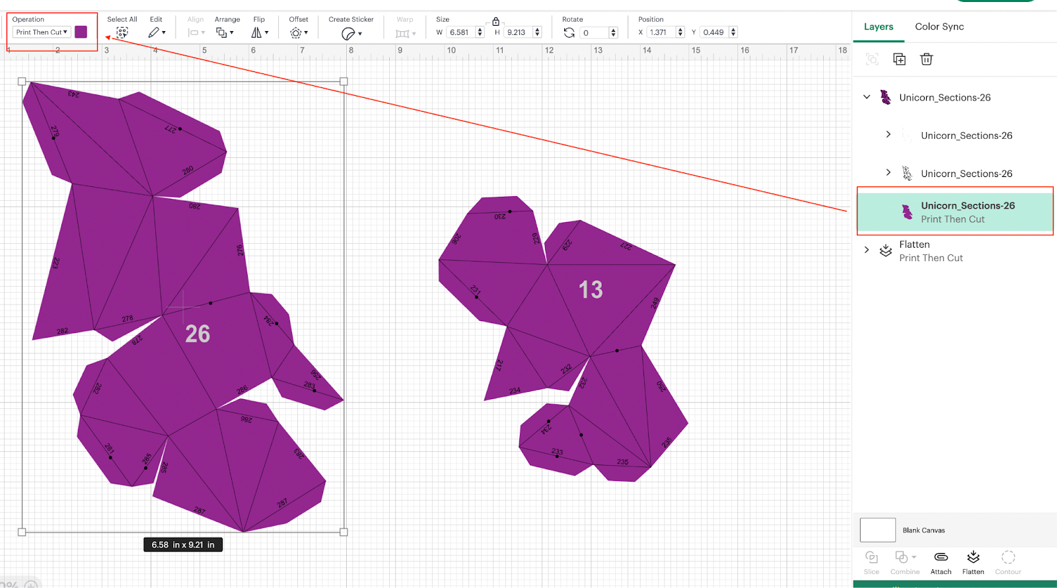Image resolution: width=1057 pixels, height=588 pixels.
Task: Switch to the Layers tab
Action: click(x=879, y=26)
